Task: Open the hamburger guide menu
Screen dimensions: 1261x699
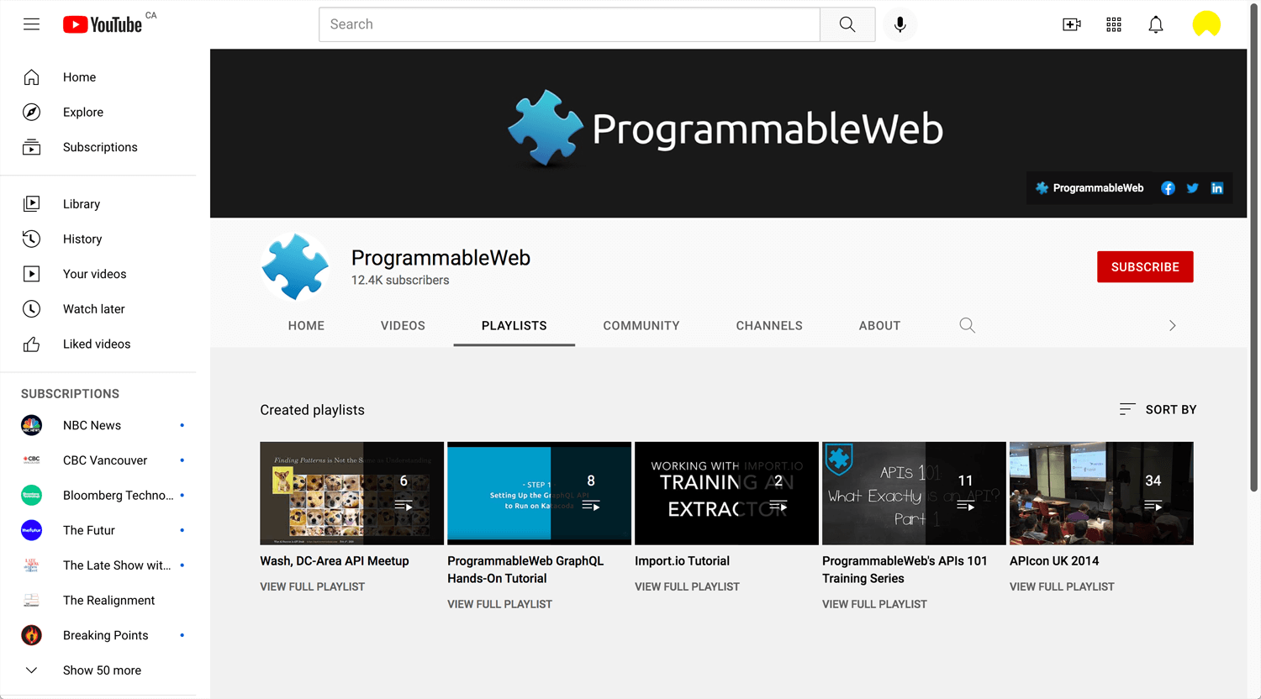Action: (x=31, y=24)
